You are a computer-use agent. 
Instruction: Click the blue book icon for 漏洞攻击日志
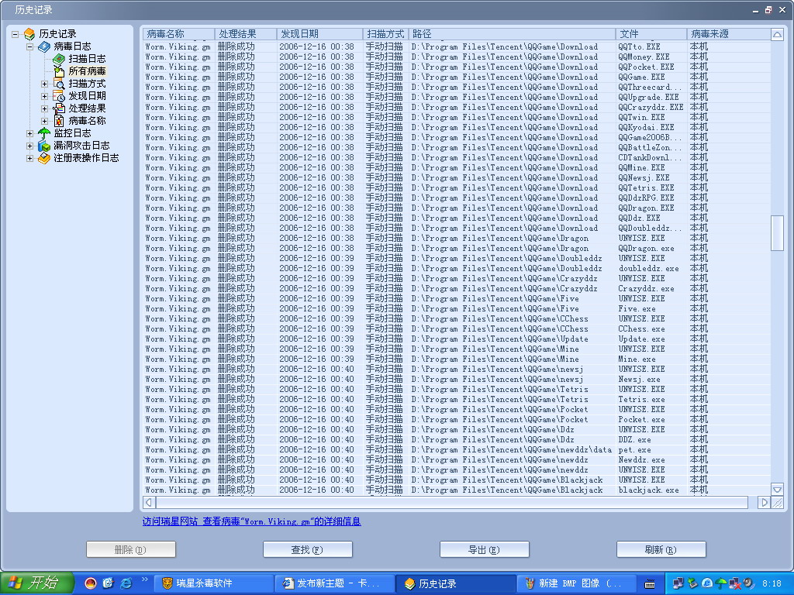pos(44,146)
